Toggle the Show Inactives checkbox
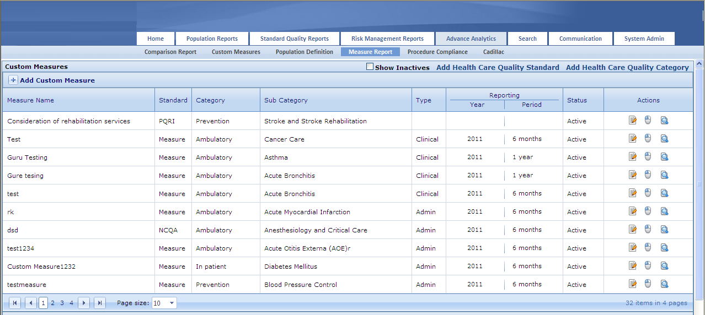The width and height of the screenshot is (705, 315). (x=370, y=67)
